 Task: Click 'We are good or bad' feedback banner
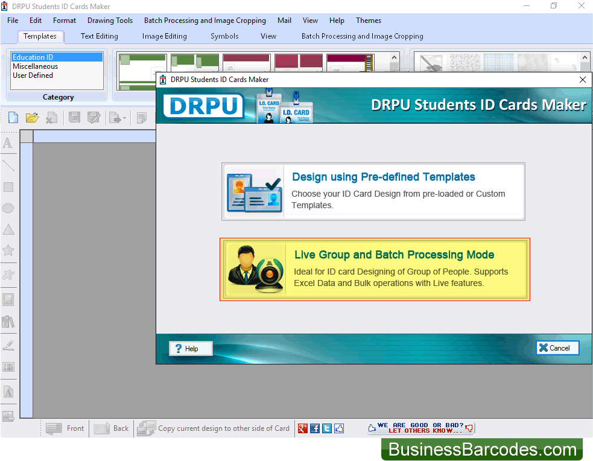tap(420, 428)
